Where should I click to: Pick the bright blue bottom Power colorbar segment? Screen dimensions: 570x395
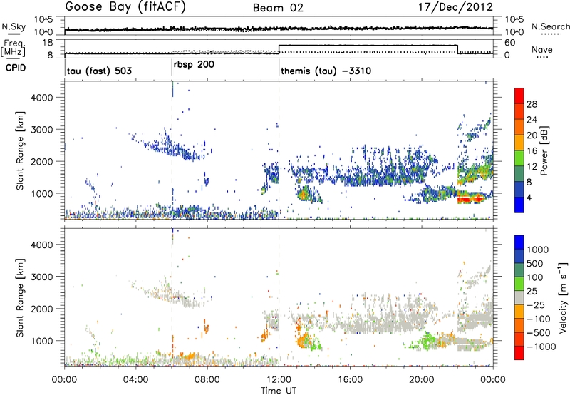click(x=519, y=205)
